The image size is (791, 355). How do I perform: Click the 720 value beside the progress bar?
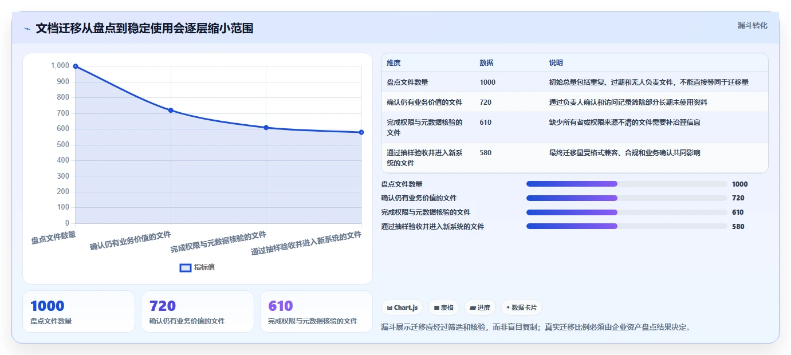click(738, 198)
